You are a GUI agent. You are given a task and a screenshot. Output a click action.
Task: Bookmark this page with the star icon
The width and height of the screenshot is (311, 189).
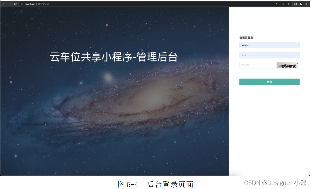(x=288, y=4)
